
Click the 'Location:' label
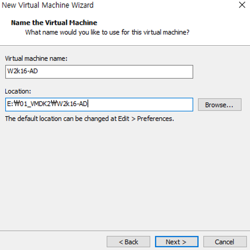18,91
